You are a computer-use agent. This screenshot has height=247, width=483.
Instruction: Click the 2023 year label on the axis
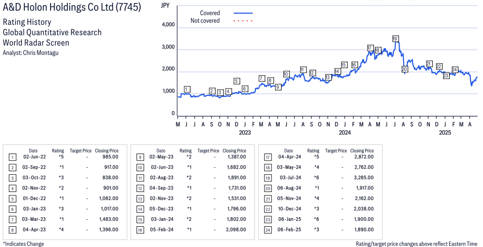tap(245, 132)
